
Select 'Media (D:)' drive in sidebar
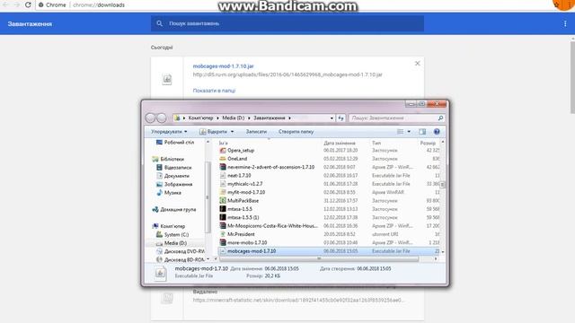[x=172, y=243]
